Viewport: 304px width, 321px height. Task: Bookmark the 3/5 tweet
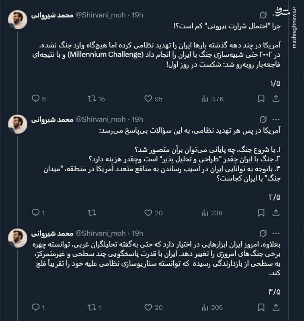(x=262, y=308)
